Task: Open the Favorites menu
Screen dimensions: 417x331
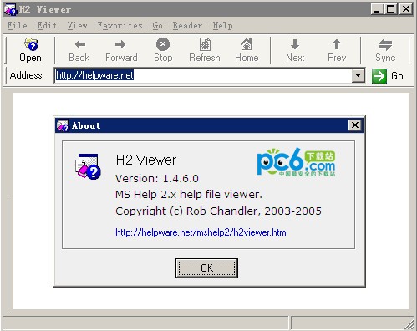Action: click(120, 26)
